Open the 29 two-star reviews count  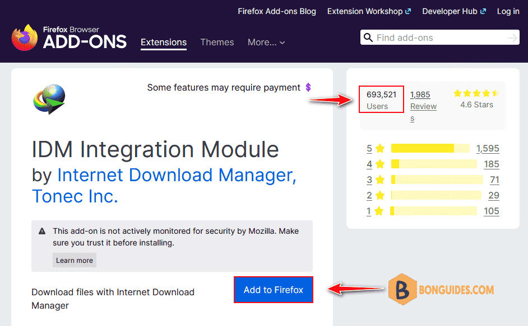point(494,195)
